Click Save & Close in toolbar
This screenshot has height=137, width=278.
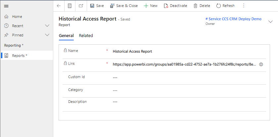(x=124, y=6)
